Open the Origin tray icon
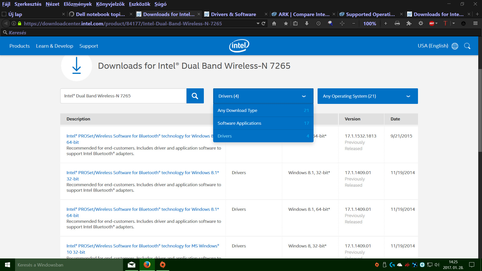The height and width of the screenshot is (271, 482). 377,265
